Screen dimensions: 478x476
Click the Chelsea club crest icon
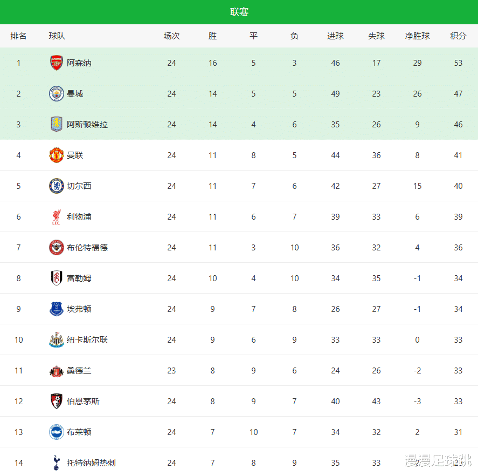(57, 186)
